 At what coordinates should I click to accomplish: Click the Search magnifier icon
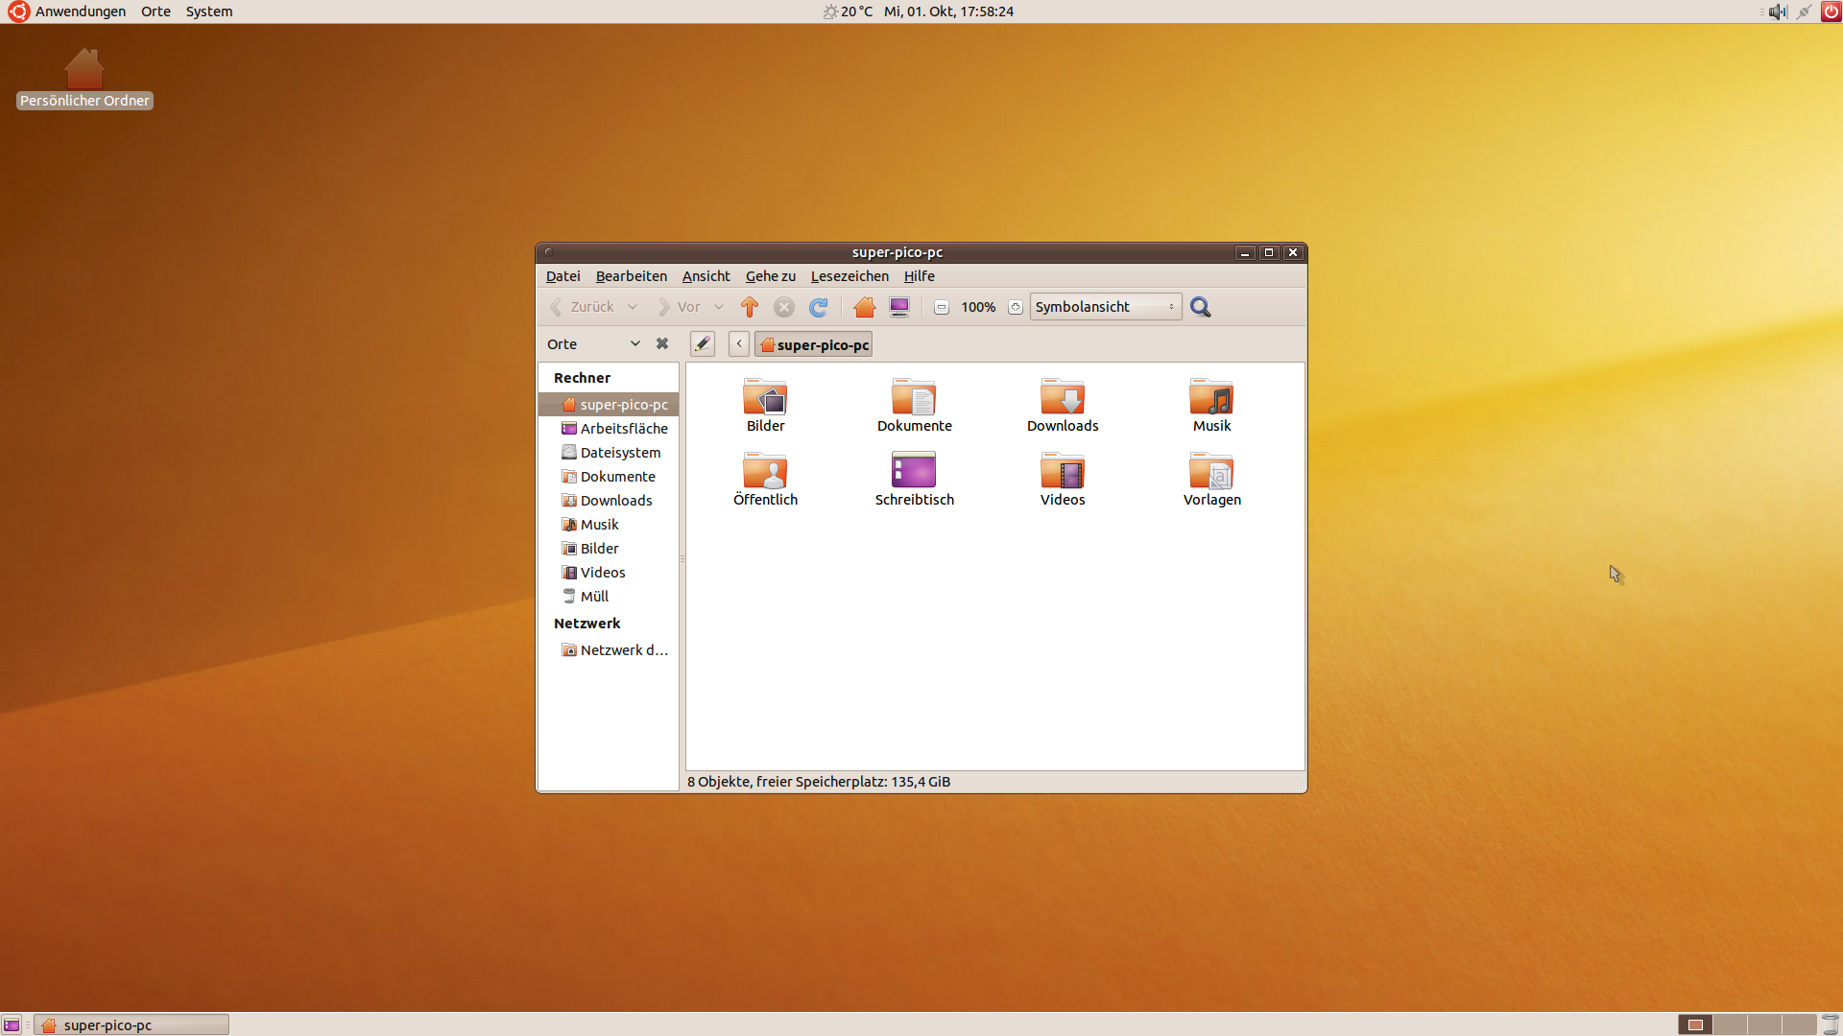[1200, 307]
